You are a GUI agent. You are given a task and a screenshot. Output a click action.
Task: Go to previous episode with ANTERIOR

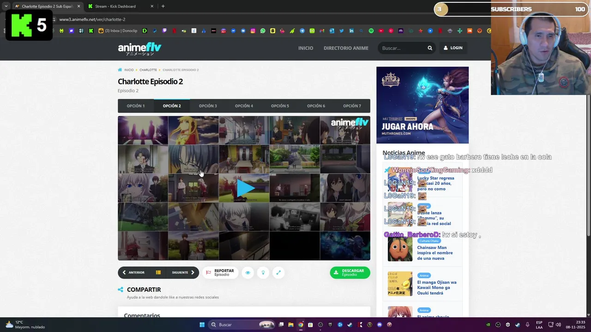click(x=134, y=273)
